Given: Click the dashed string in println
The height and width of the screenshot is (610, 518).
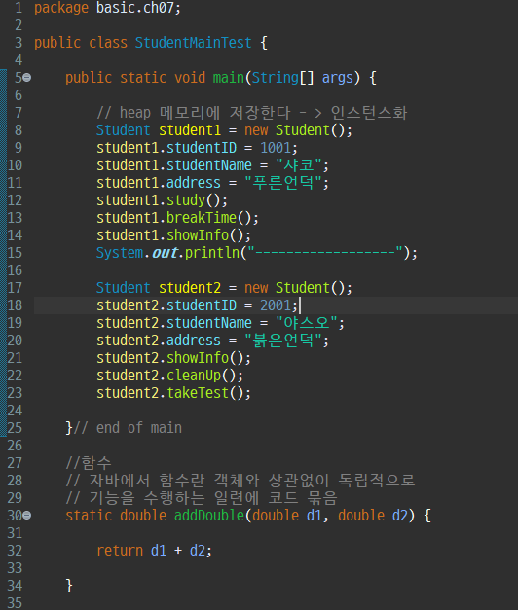Looking at the screenshot, I should [x=325, y=253].
